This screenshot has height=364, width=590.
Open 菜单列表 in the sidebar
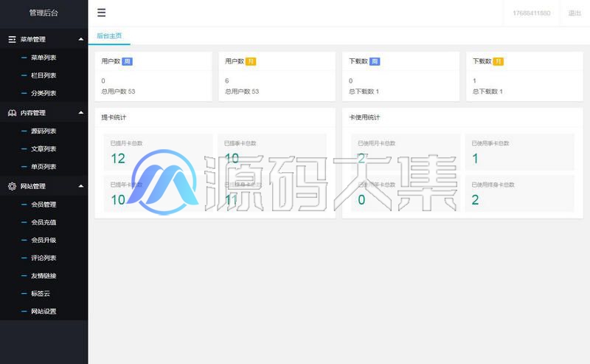coord(44,58)
